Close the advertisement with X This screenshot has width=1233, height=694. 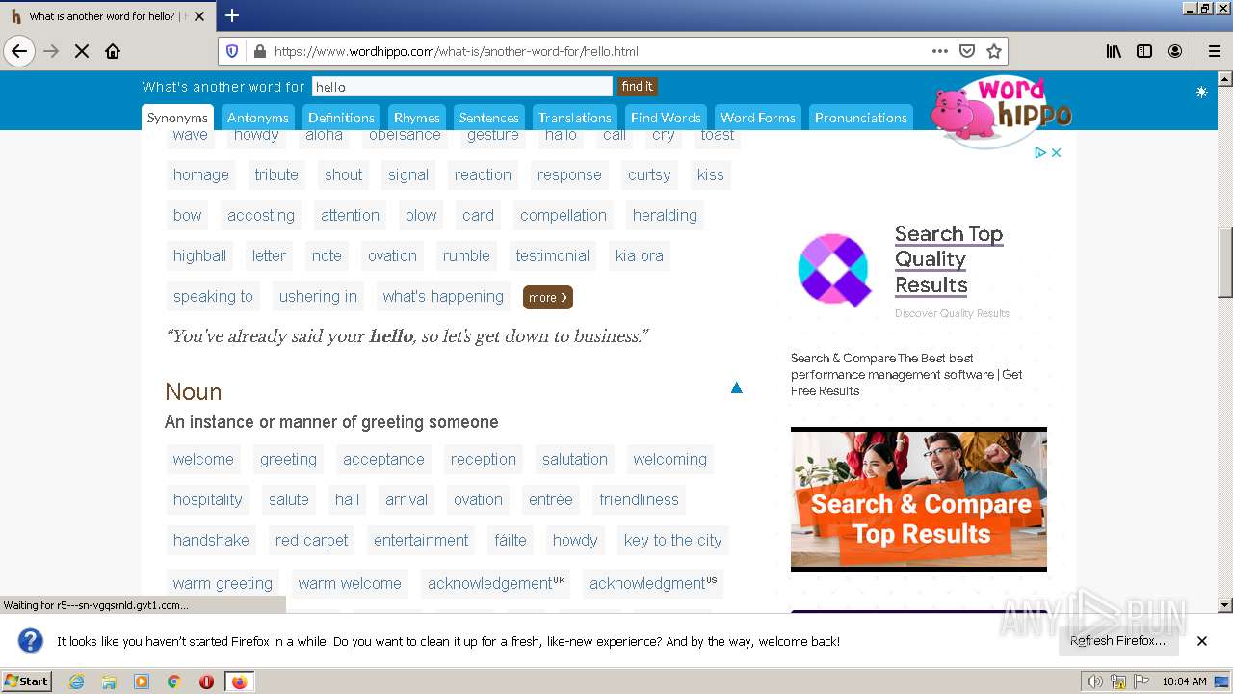pos(1056,152)
